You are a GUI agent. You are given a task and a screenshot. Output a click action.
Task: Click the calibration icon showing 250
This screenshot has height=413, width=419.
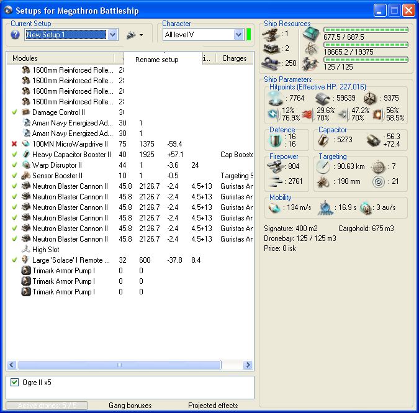point(271,63)
